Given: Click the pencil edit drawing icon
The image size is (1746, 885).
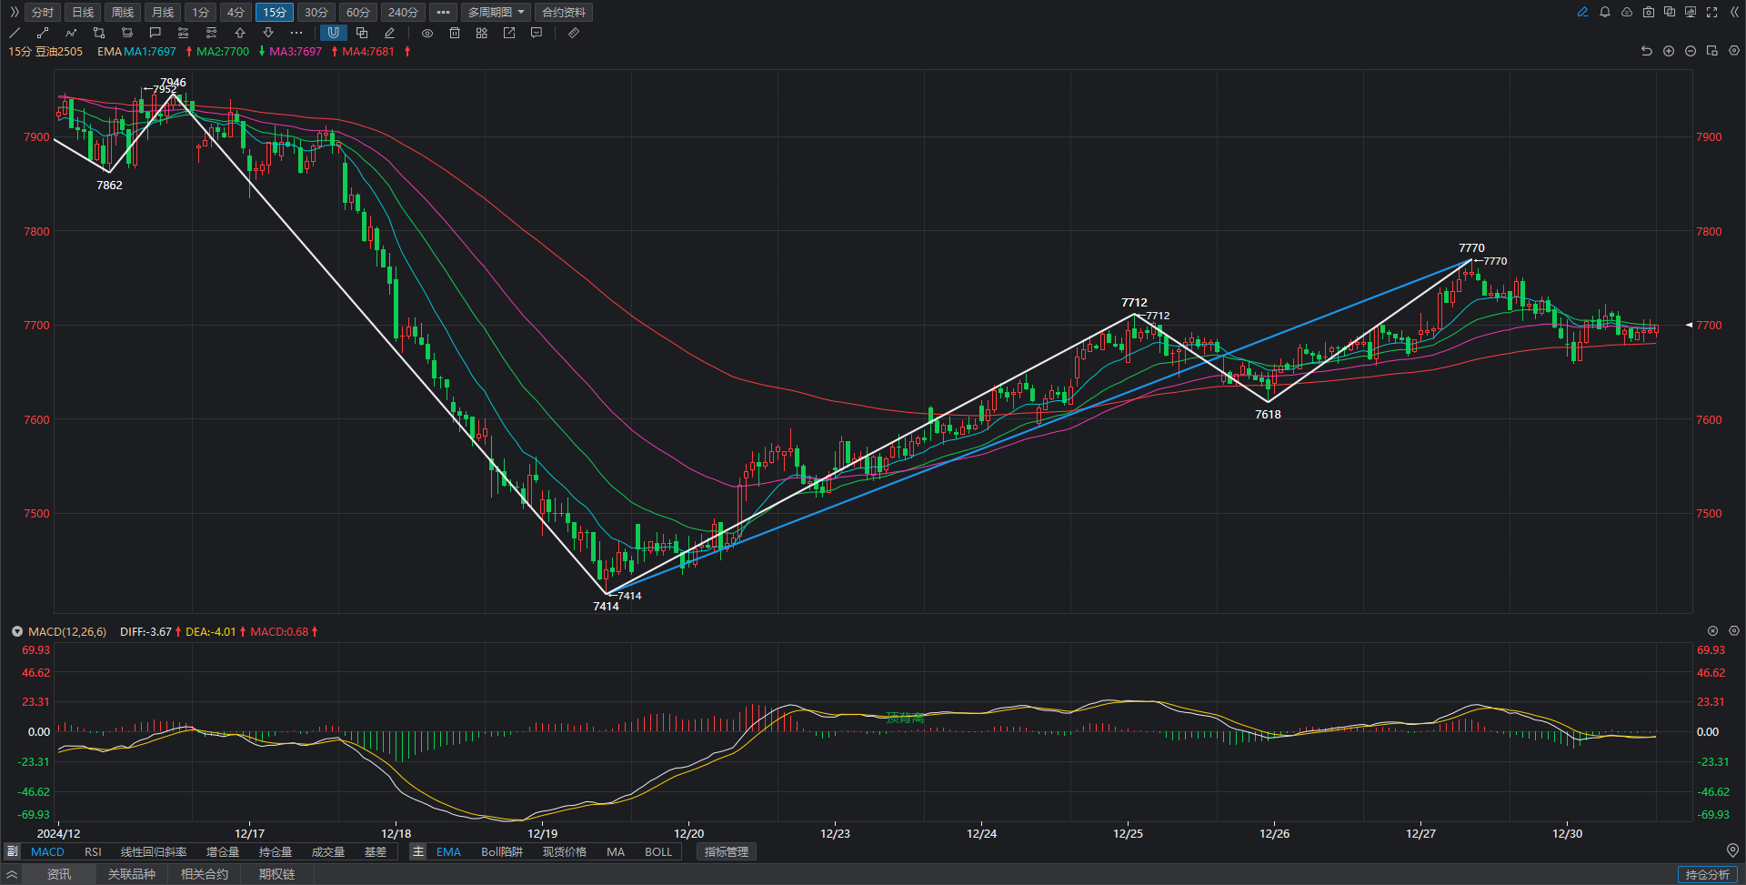Looking at the screenshot, I should [x=389, y=33].
